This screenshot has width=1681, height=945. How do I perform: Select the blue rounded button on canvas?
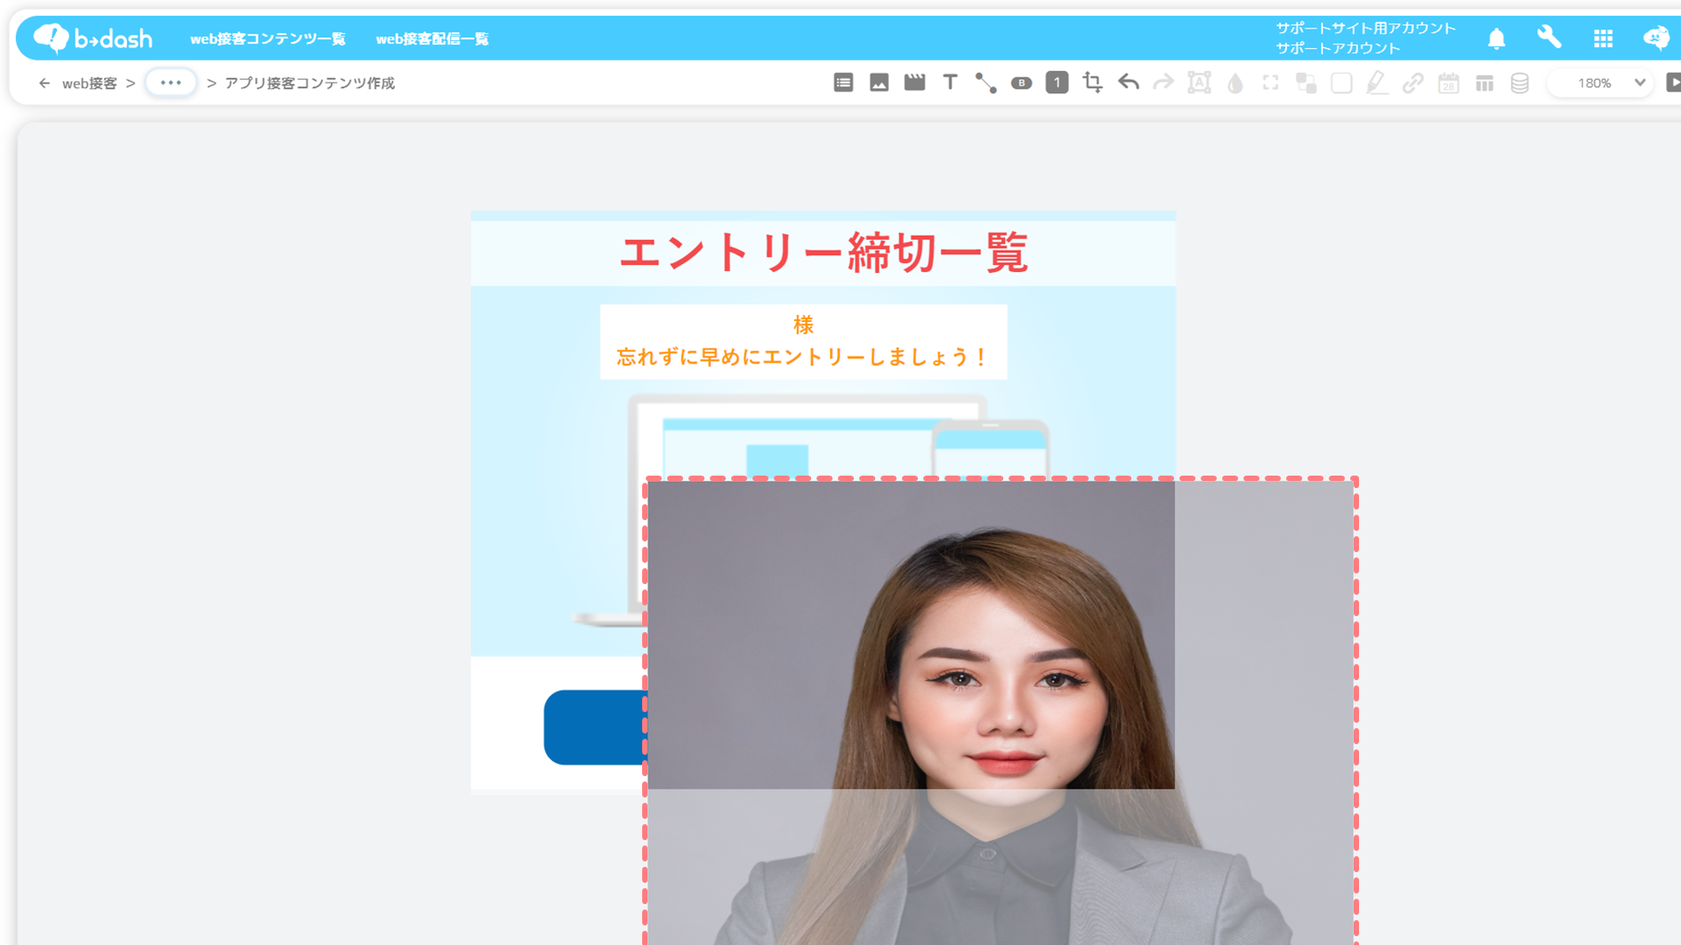point(594,727)
